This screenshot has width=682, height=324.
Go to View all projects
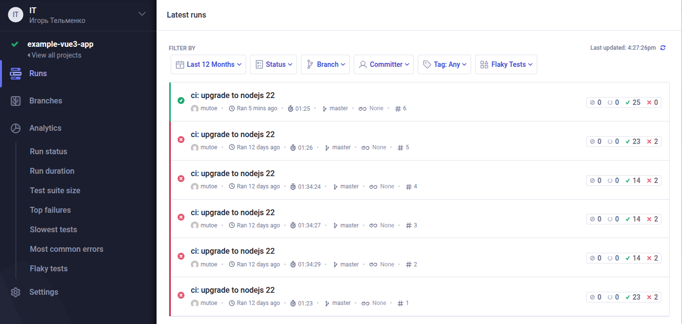(54, 55)
